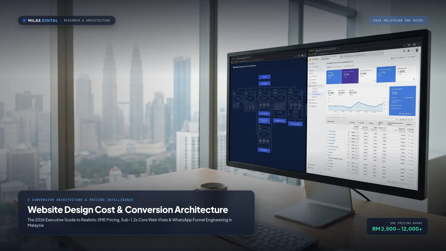Click the Home icon in Analytics sidebar
The width and height of the screenshot is (446, 251).
[x=310, y=64]
